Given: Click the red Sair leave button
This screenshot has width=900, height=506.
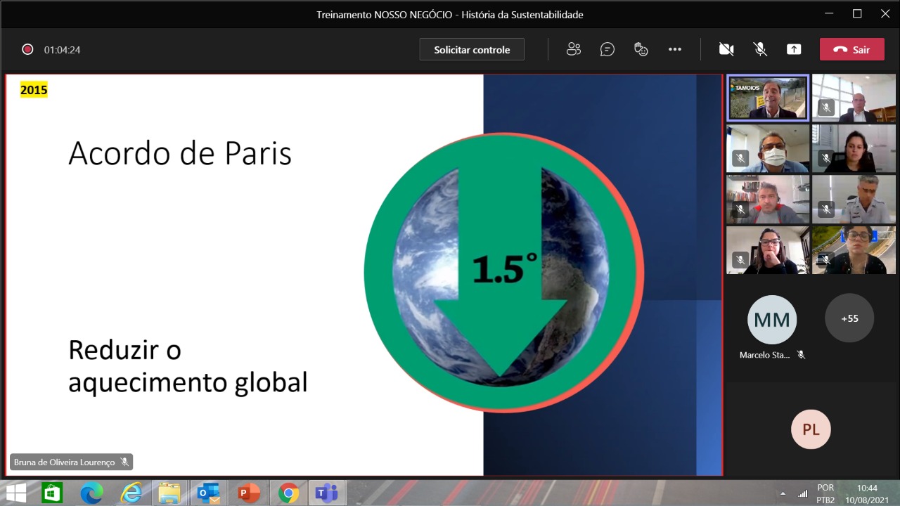Looking at the screenshot, I should [851, 49].
